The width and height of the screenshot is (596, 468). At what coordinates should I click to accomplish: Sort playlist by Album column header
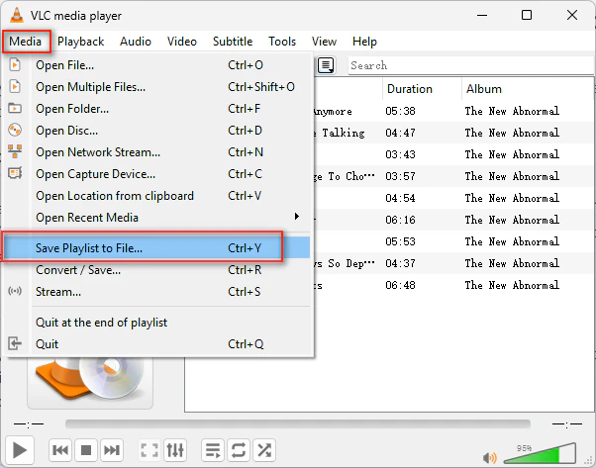[528, 89]
